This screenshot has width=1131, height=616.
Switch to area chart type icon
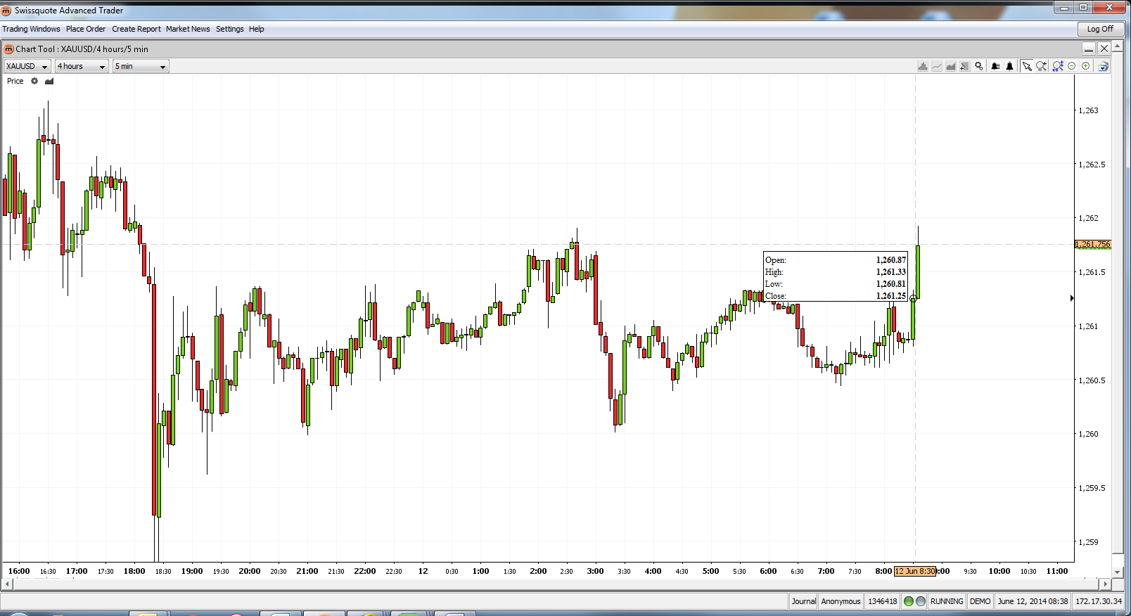[951, 66]
